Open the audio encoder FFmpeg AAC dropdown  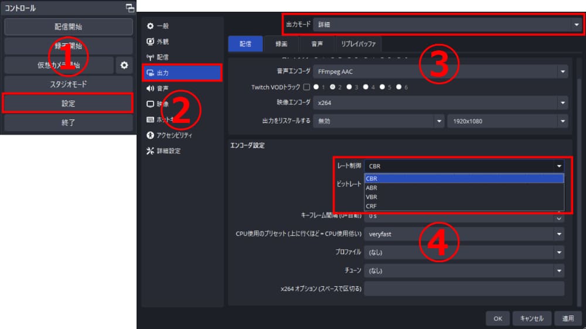coord(441,71)
